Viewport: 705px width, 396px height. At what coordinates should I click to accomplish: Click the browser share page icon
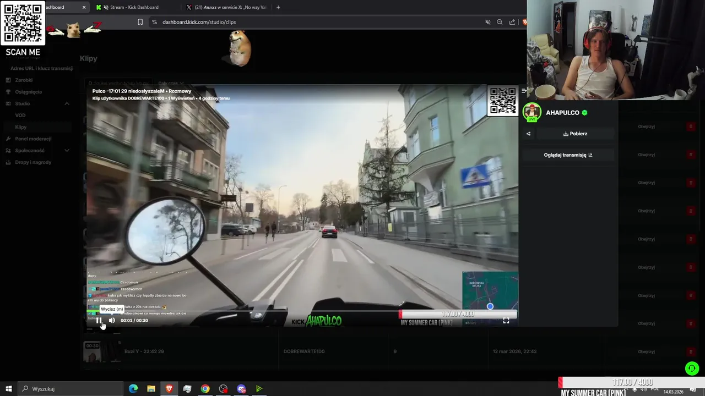click(512, 22)
